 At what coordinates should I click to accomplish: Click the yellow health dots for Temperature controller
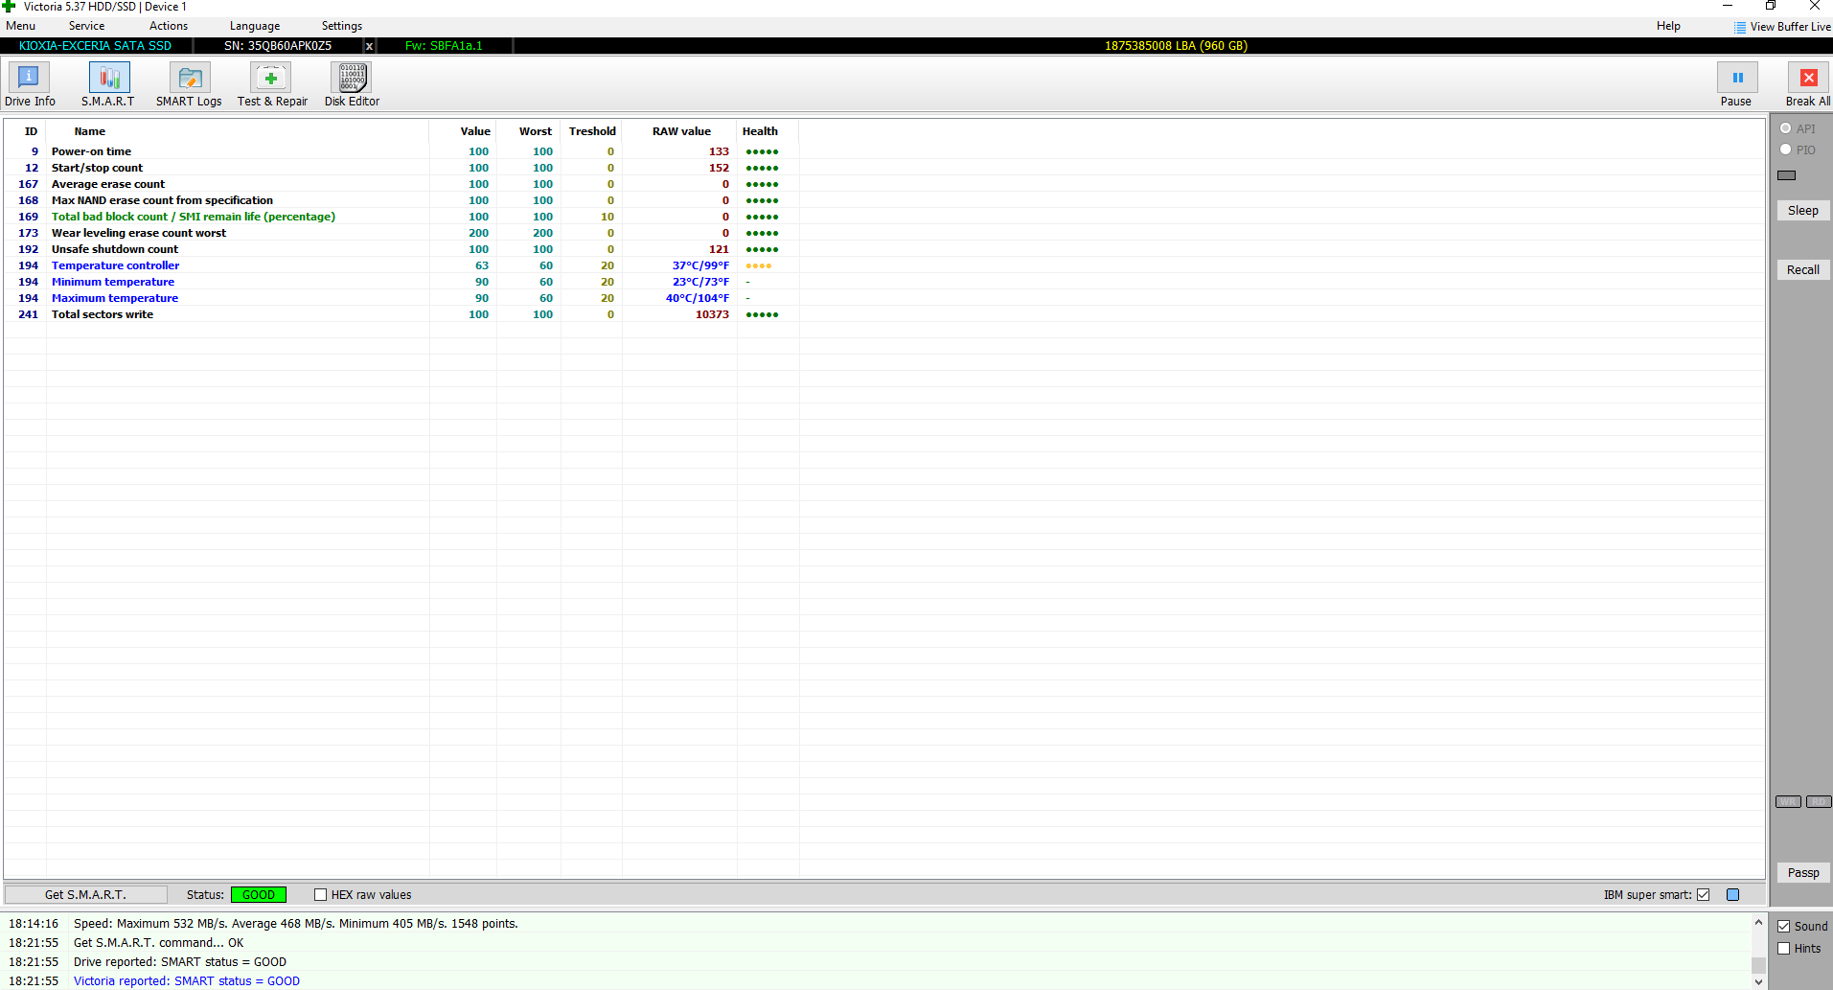coord(758,265)
